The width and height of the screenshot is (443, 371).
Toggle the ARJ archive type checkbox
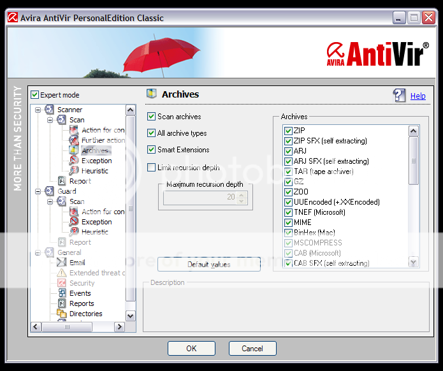[x=288, y=151]
